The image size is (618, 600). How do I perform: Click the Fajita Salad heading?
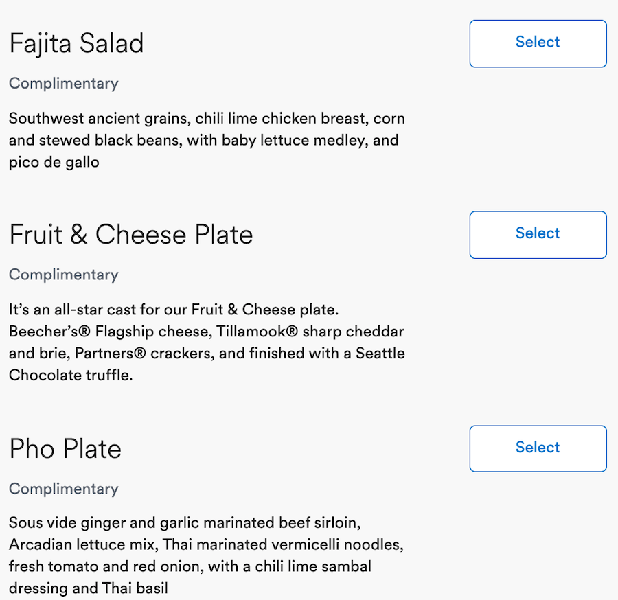pyautogui.click(x=76, y=44)
